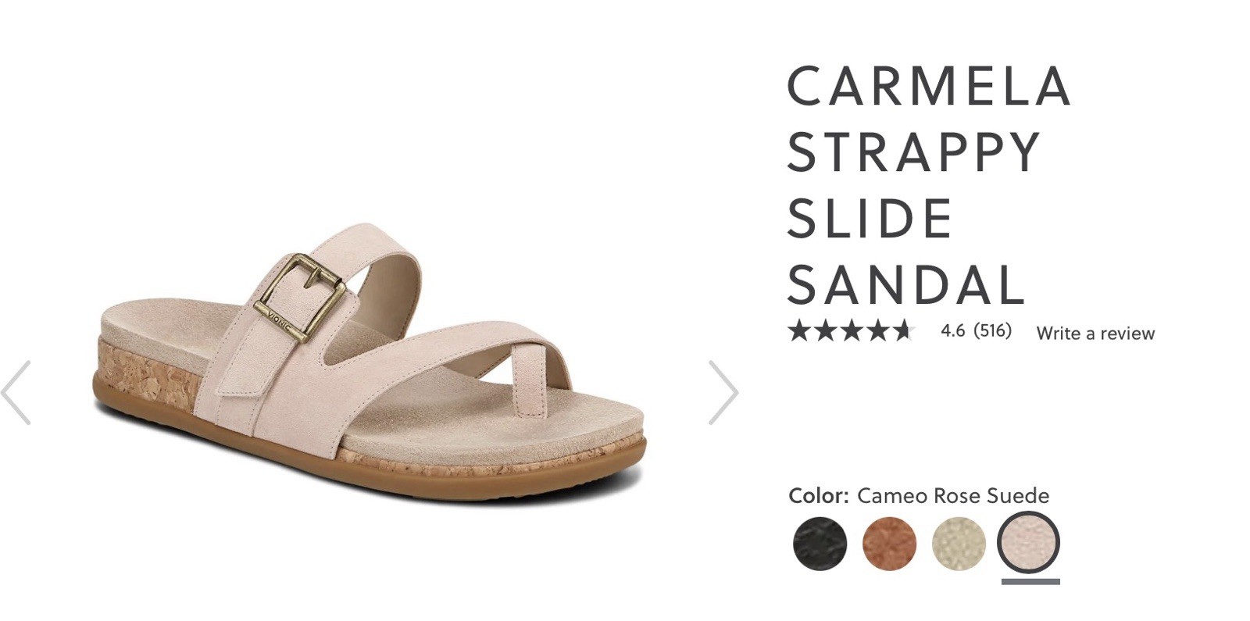Select the black color swatch
1250x621 pixels.
tap(820, 543)
